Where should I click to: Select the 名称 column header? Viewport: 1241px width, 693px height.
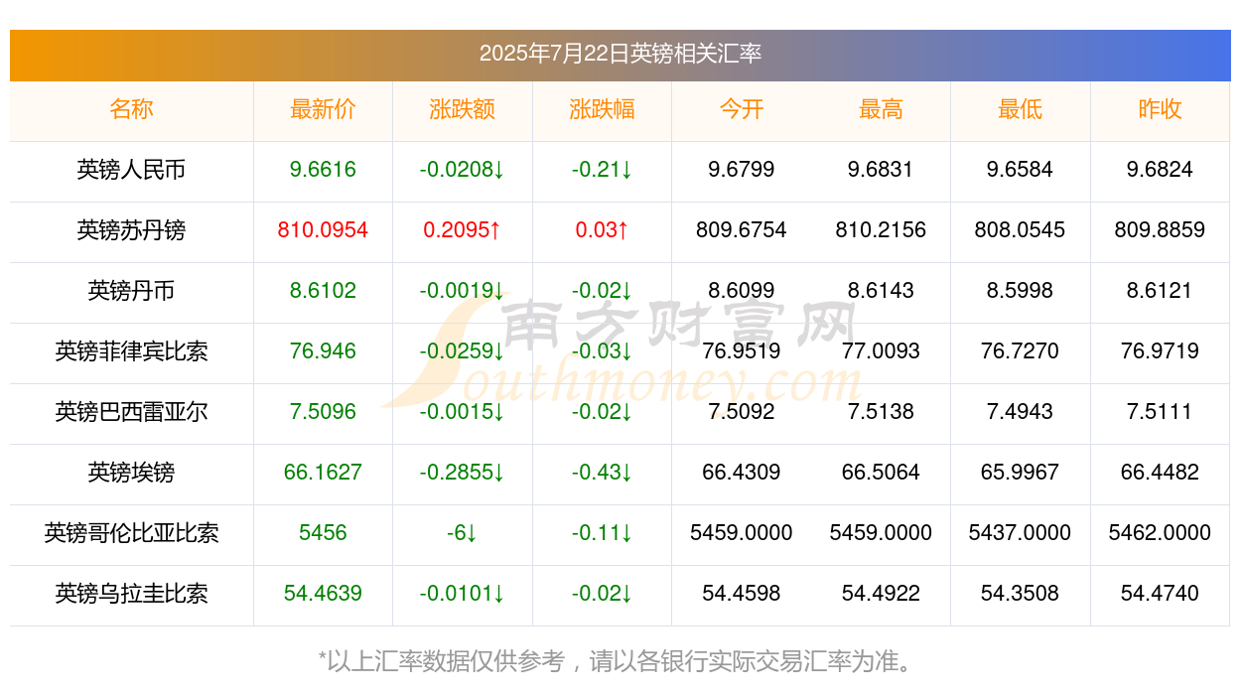(x=131, y=109)
